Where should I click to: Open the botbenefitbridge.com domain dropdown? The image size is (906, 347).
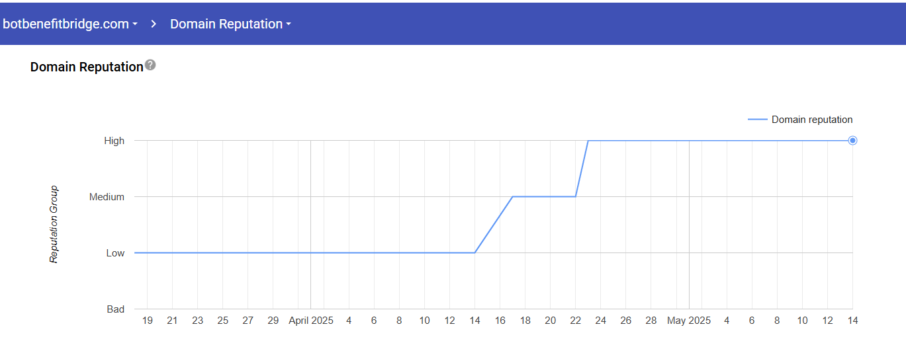click(70, 24)
